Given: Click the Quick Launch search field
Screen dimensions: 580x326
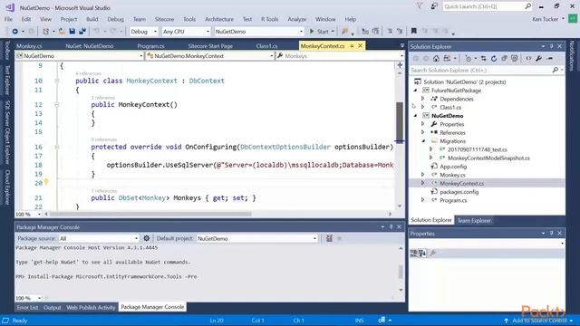Looking at the screenshot, I should [488, 6].
